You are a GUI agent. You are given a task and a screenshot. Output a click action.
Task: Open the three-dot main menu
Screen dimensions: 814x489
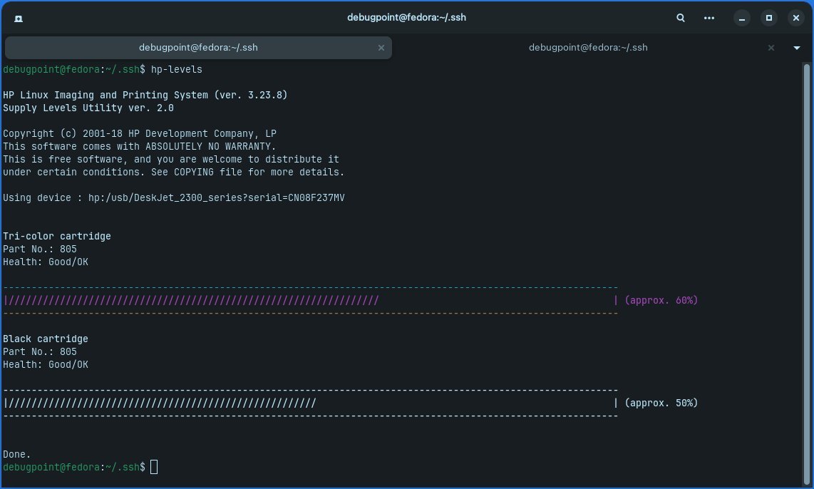click(x=709, y=18)
